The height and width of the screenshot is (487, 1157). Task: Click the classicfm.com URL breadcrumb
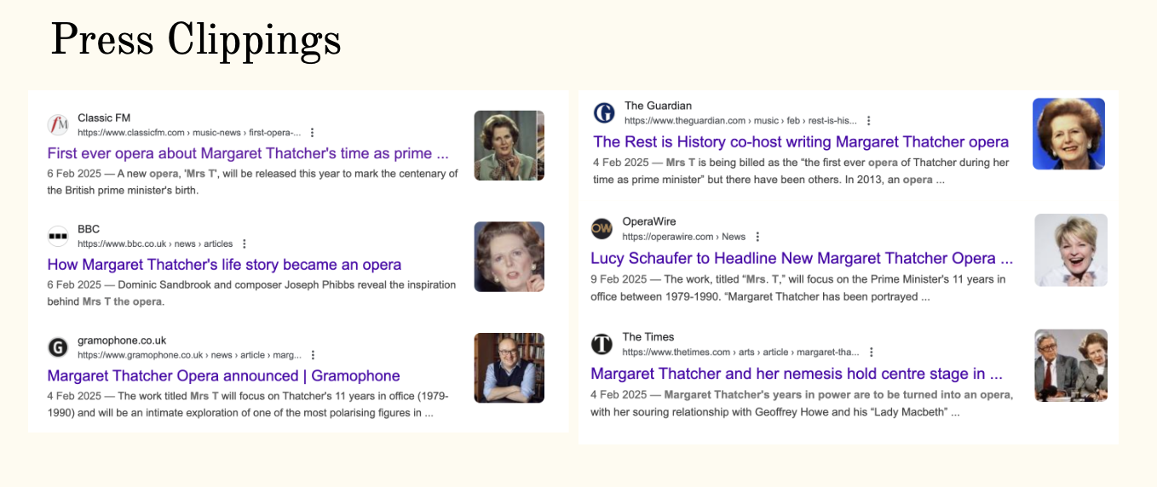click(x=189, y=133)
